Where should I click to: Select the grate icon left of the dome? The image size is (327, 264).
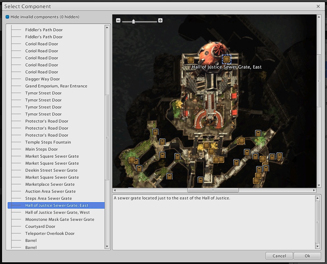point(191,60)
